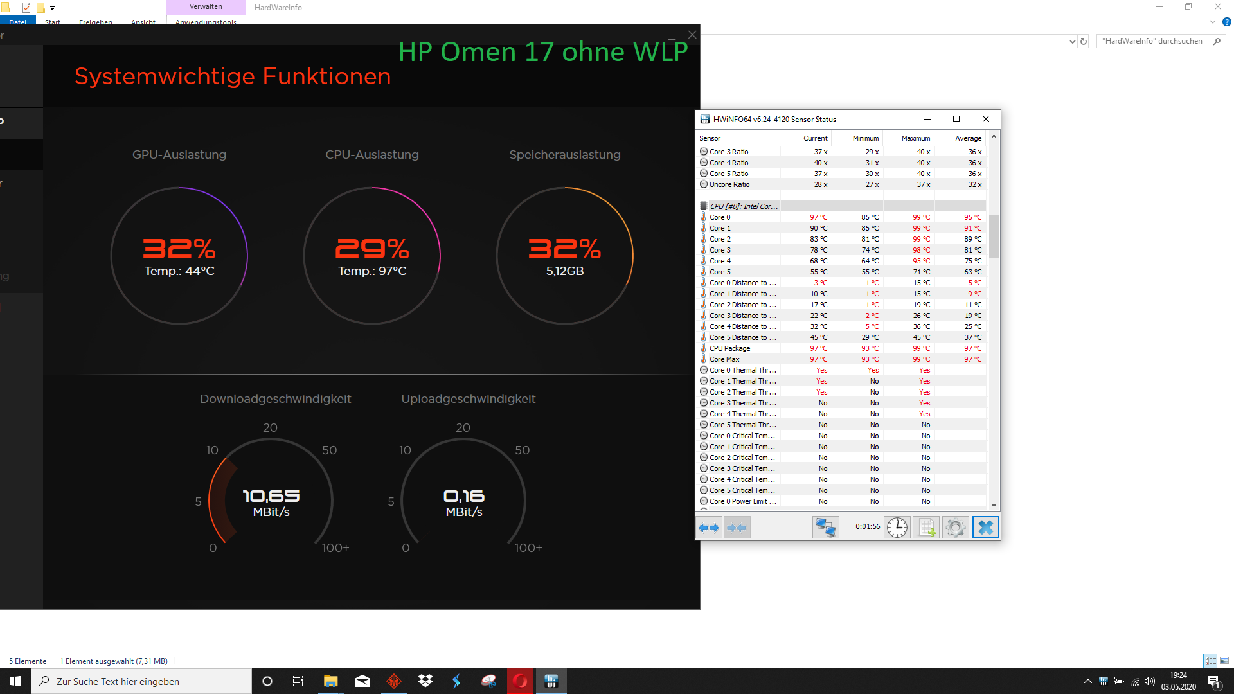Open OMEN Command Center in taskbar
The height and width of the screenshot is (694, 1234).
coord(394,681)
